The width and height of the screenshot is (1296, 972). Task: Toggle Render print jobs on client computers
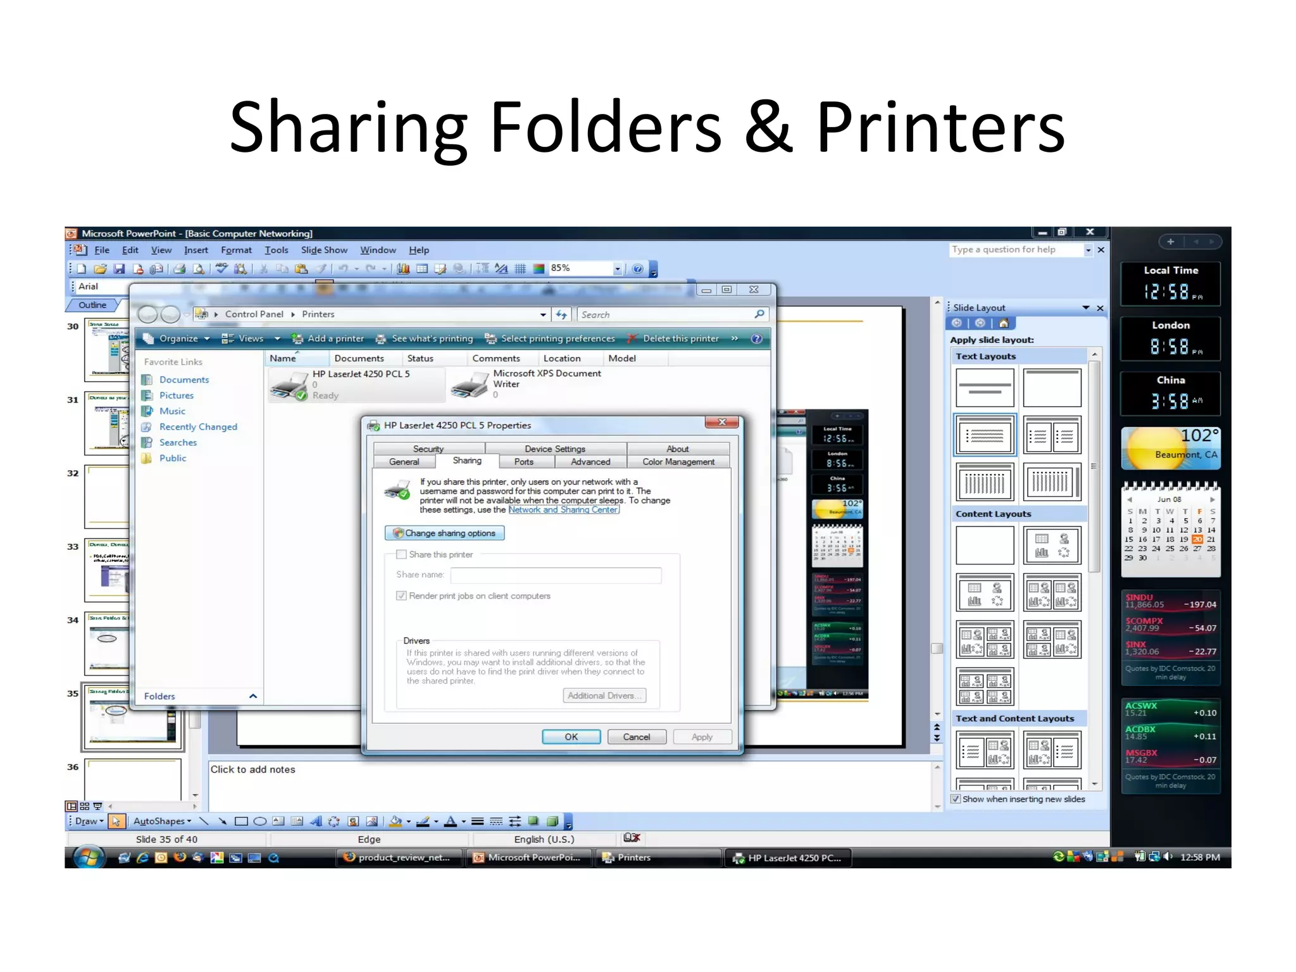click(x=401, y=595)
